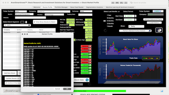Click the green history data progress bar

(x=100, y=91)
